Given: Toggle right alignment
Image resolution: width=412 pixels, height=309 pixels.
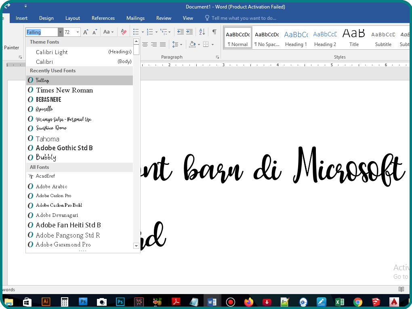Looking at the screenshot, I should pos(154,44).
